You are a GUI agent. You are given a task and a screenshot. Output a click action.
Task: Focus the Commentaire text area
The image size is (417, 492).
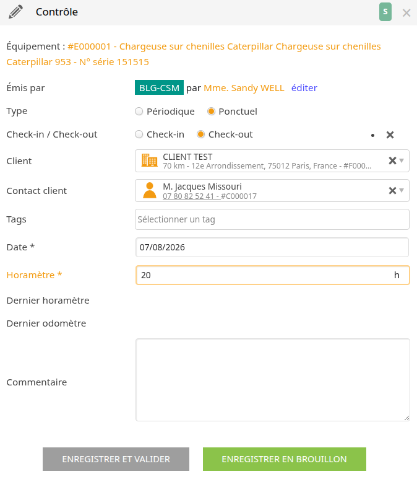273,380
